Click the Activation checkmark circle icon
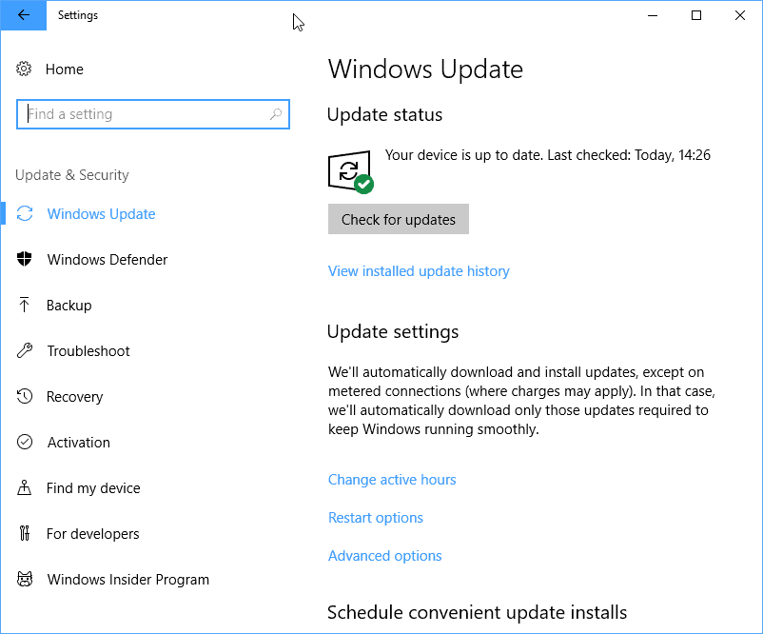Image resolution: width=763 pixels, height=634 pixels. click(x=25, y=442)
